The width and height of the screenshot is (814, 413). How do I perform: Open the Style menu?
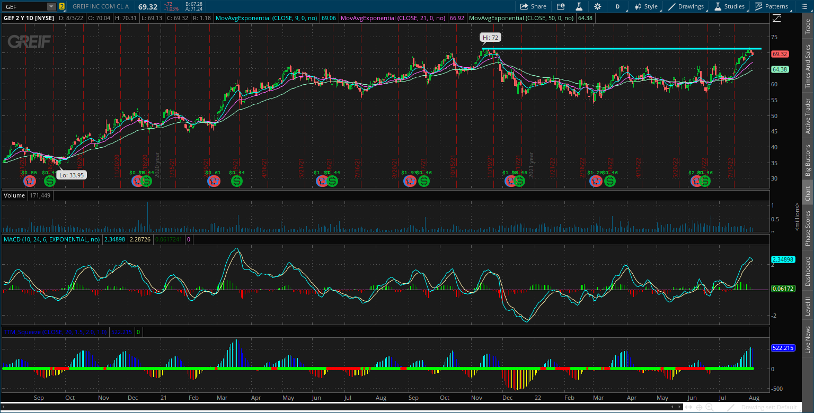pyautogui.click(x=647, y=6)
